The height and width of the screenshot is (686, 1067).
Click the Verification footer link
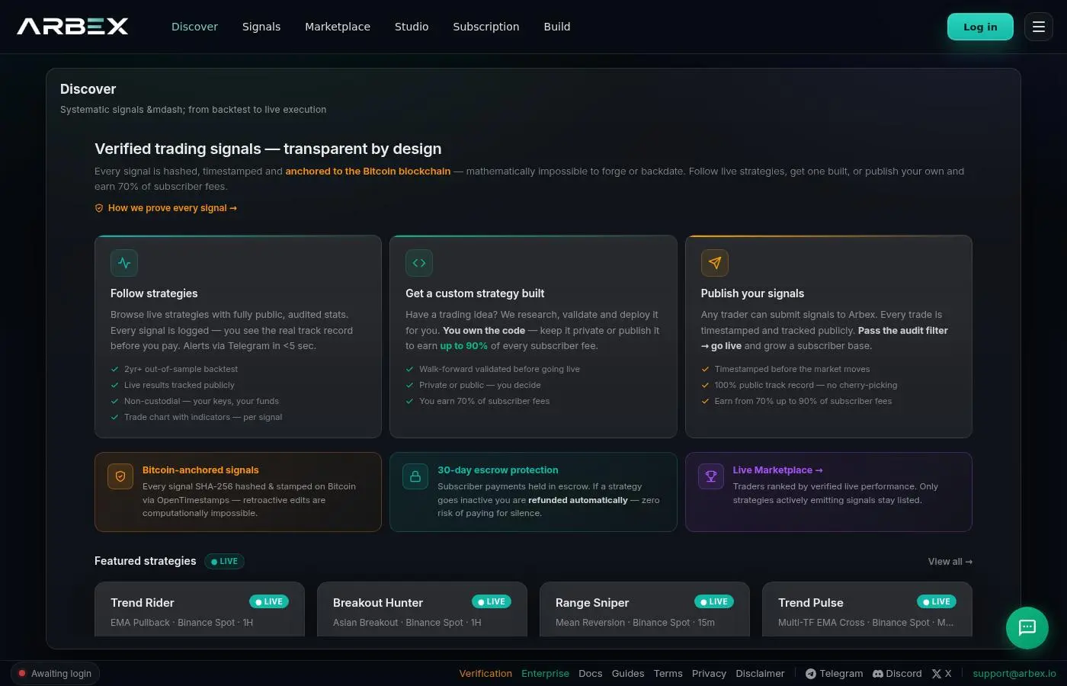[485, 674]
